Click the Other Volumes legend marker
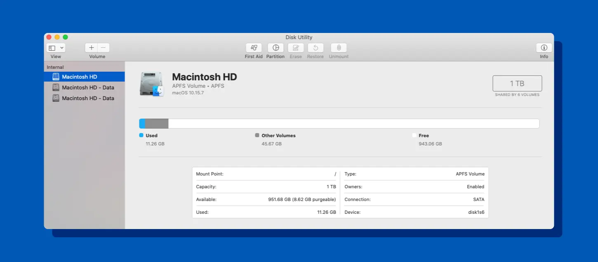The image size is (598, 262). (257, 135)
